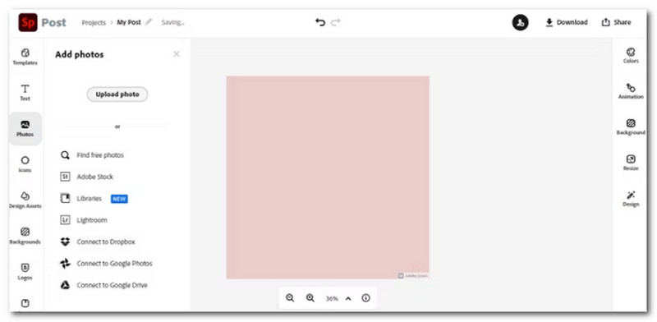Open the Adobe Spark Sp logo home
The image size is (657, 322).
click(x=28, y=22)
